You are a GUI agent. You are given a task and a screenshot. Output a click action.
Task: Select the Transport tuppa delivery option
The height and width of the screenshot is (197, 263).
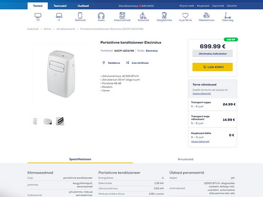pyautogui.click(x=212, y=104)
